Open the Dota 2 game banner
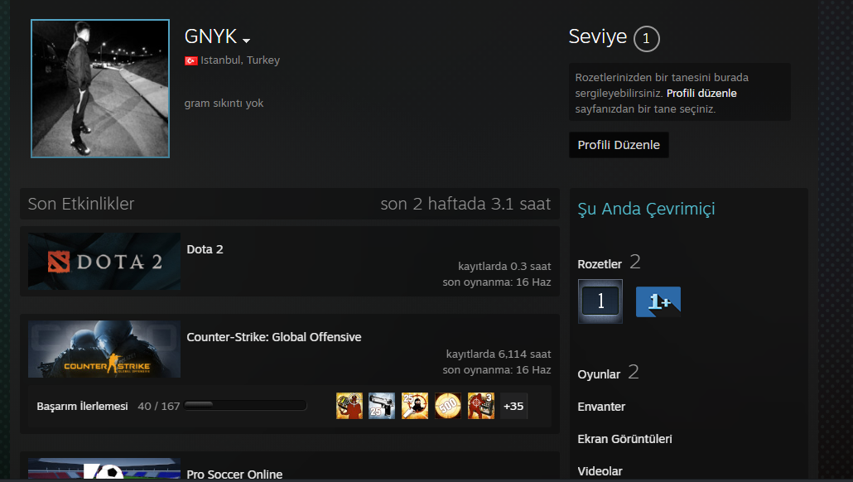 pos(104,261)
